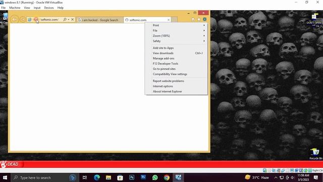The height and width of the screenshot is (182, 323).
Task: Click the Windows Start button
Action: pos(5,177)
